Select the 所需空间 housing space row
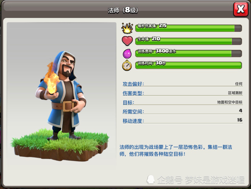Viewport: 251px width, 189px height. coord(183,111)
